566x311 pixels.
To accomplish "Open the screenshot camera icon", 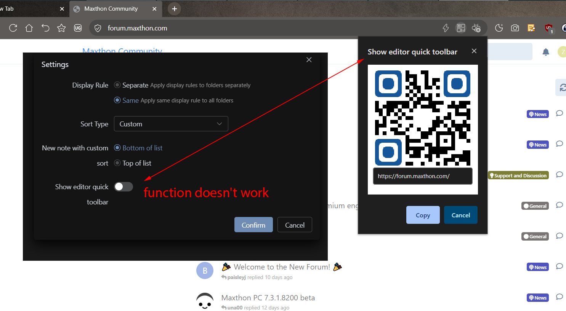I will [515, 28].
